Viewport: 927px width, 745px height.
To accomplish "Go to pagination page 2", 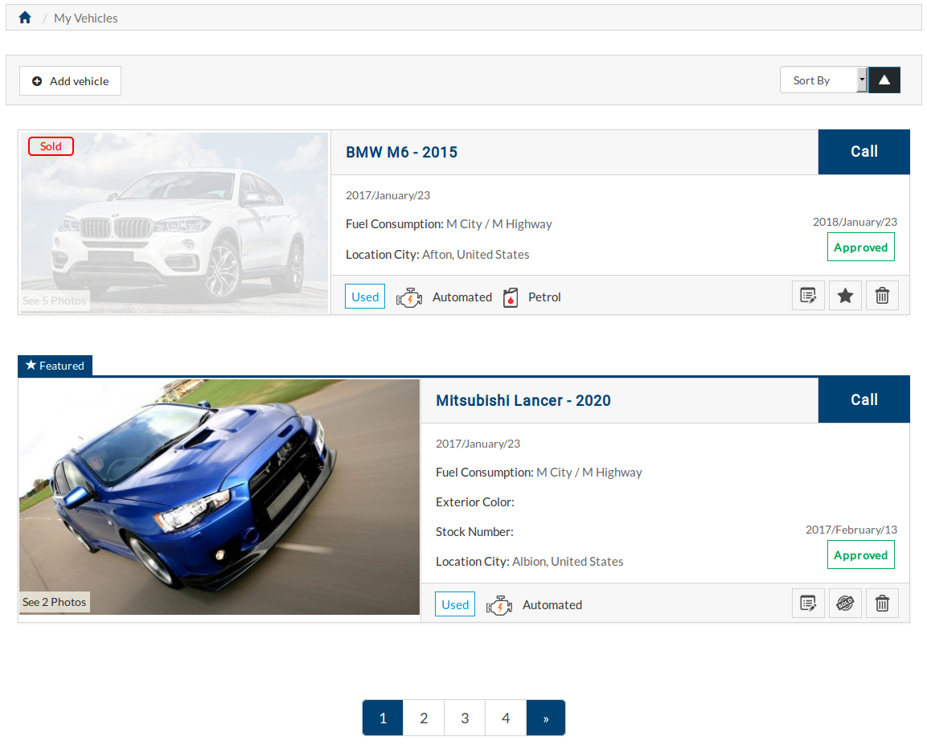I will point(424,718).
